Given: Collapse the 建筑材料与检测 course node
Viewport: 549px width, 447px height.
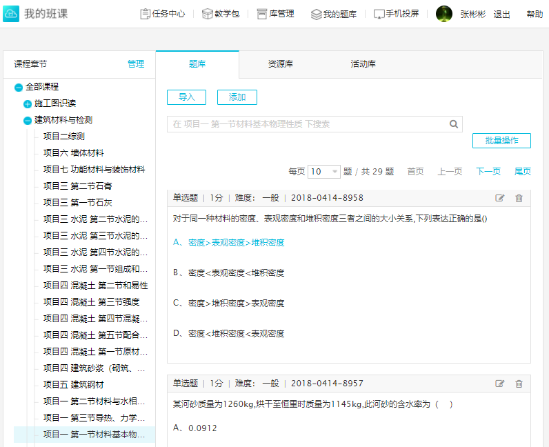Looking at the screenshot, I should click(28, 120).
